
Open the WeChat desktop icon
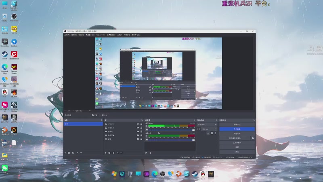(4, 168)
